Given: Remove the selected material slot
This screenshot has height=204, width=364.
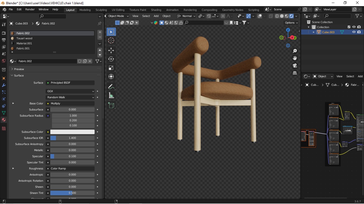Looking at the screenshot, I should coord(100,37).
